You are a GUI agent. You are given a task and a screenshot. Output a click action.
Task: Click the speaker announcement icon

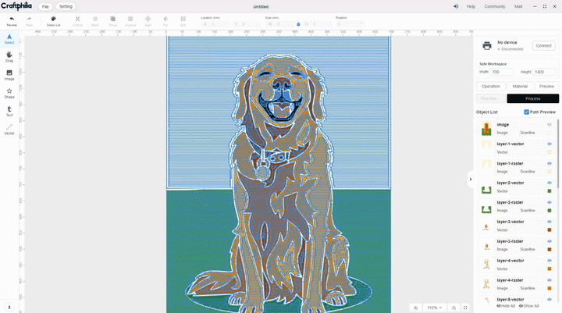[x=456, y=6]
